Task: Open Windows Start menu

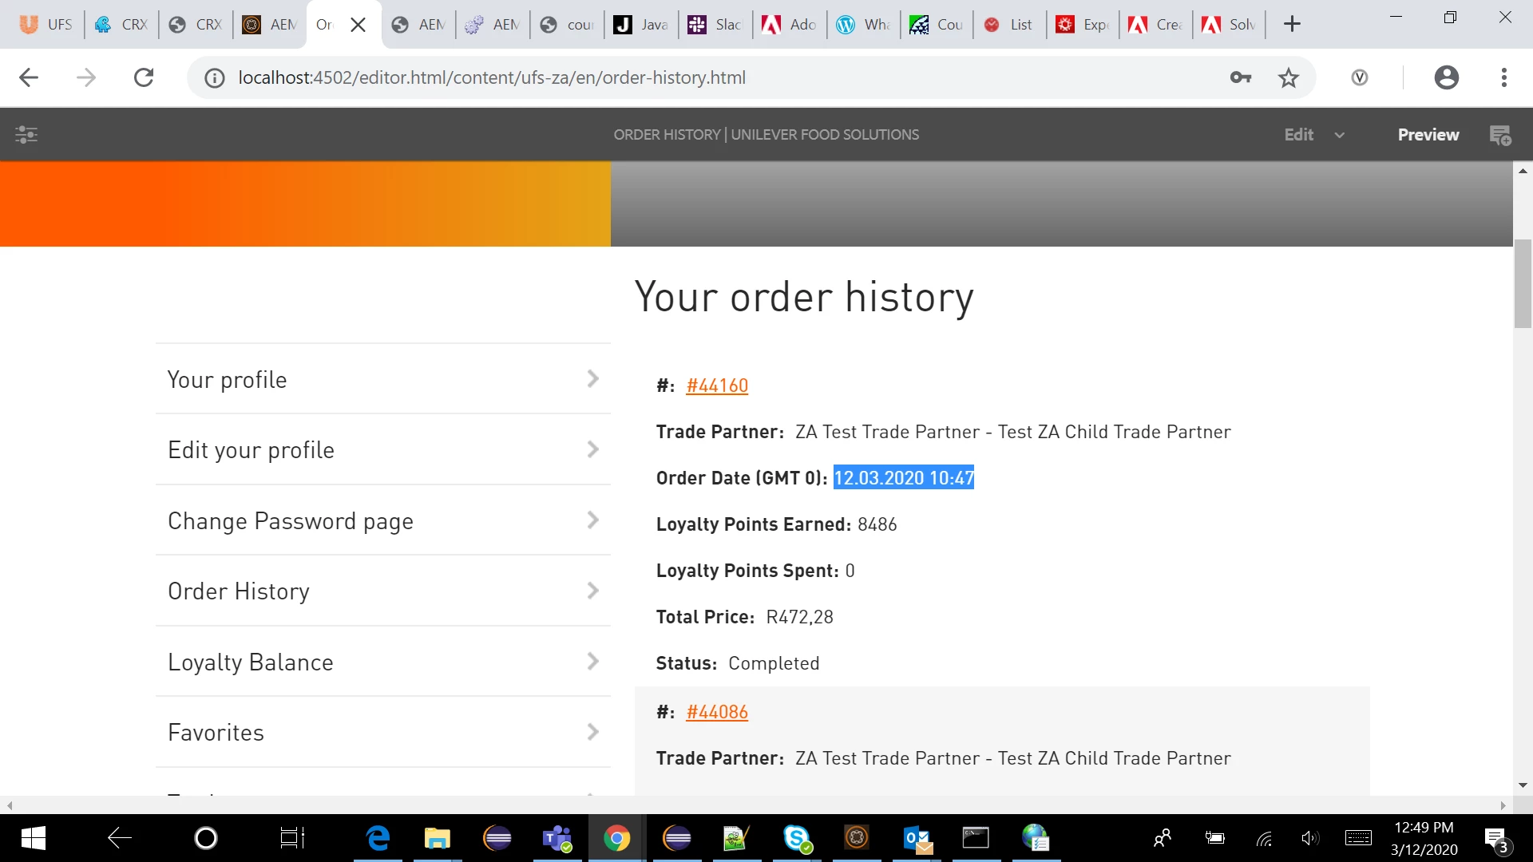Action: tap(33, 838)
